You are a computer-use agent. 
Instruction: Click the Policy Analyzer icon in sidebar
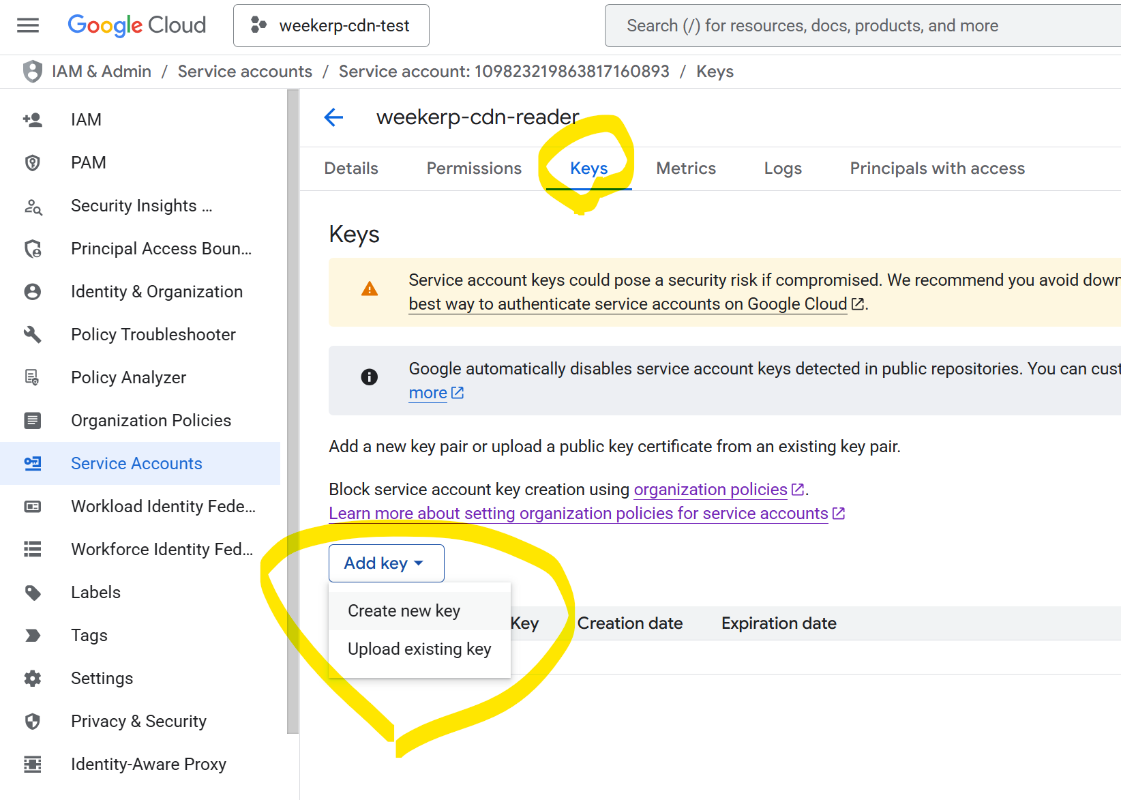[x=32, y=377]
